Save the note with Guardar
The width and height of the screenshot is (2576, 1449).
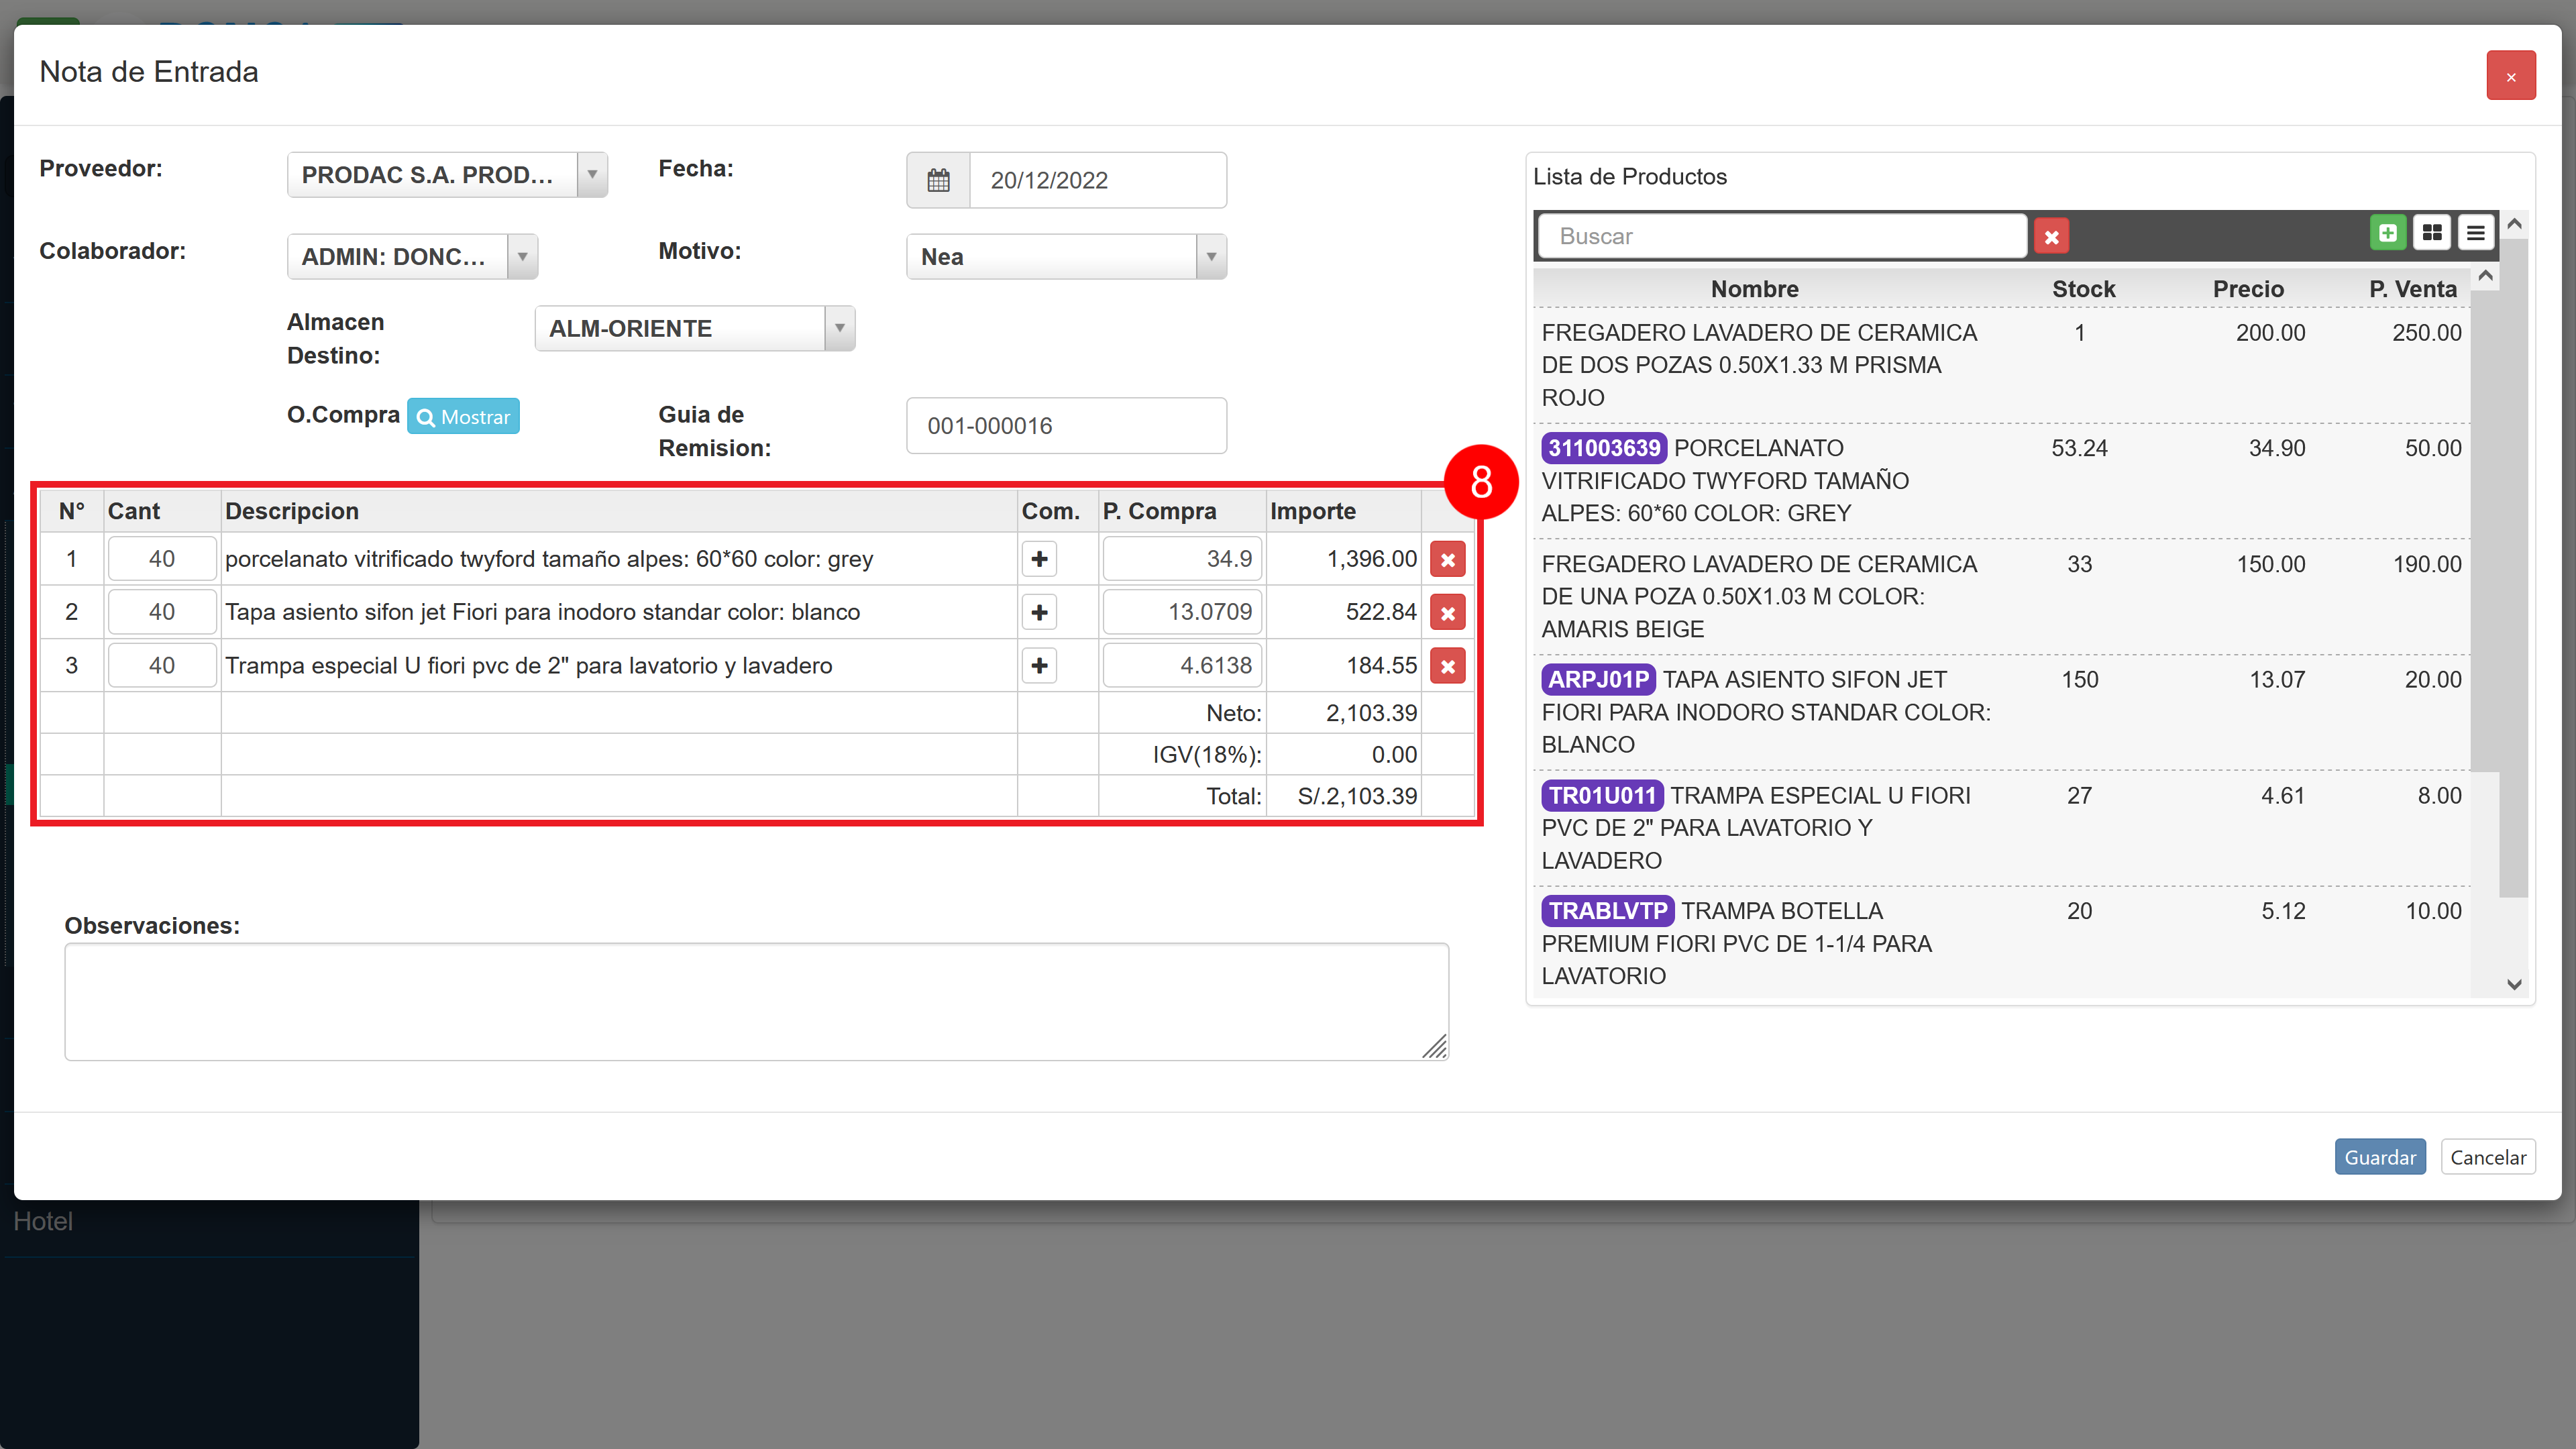2380,1157
